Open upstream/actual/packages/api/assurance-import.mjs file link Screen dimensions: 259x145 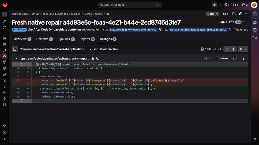pyautogui.click(x=58, y=59)
